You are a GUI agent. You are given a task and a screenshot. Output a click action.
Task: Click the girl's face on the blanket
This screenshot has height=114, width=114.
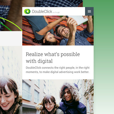(x=50, y=38)
